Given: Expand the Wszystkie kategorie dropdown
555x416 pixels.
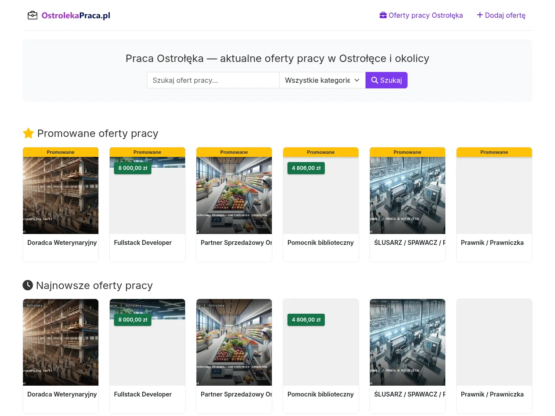Looking at the screenshot, I should 323,80.
